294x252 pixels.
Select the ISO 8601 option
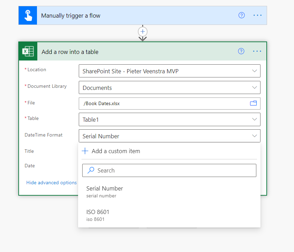(x=169, y=215)
